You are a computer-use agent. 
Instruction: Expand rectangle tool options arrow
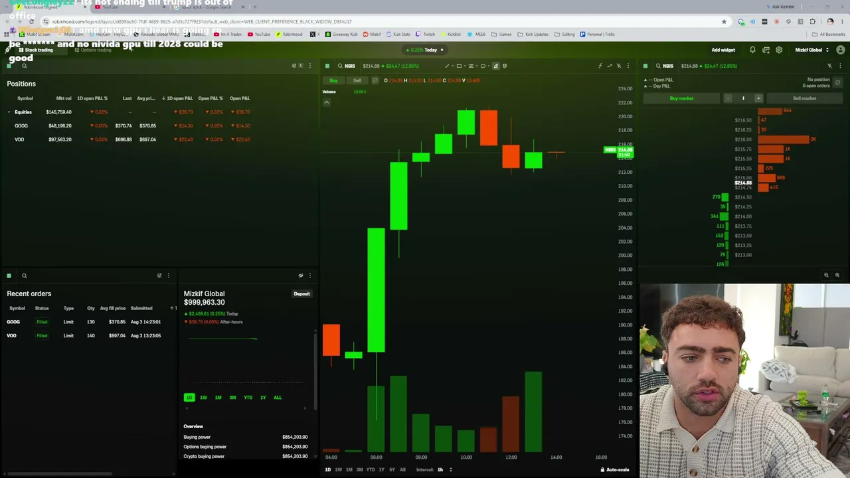pyautogui.click(x=464, y=66)
